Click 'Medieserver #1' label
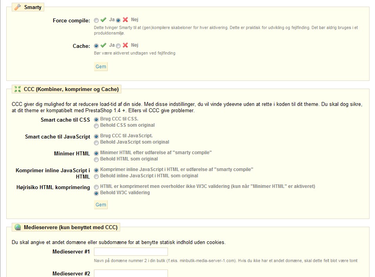The height and width of the screenshot is (277, 375). click(x=71, y=251)
